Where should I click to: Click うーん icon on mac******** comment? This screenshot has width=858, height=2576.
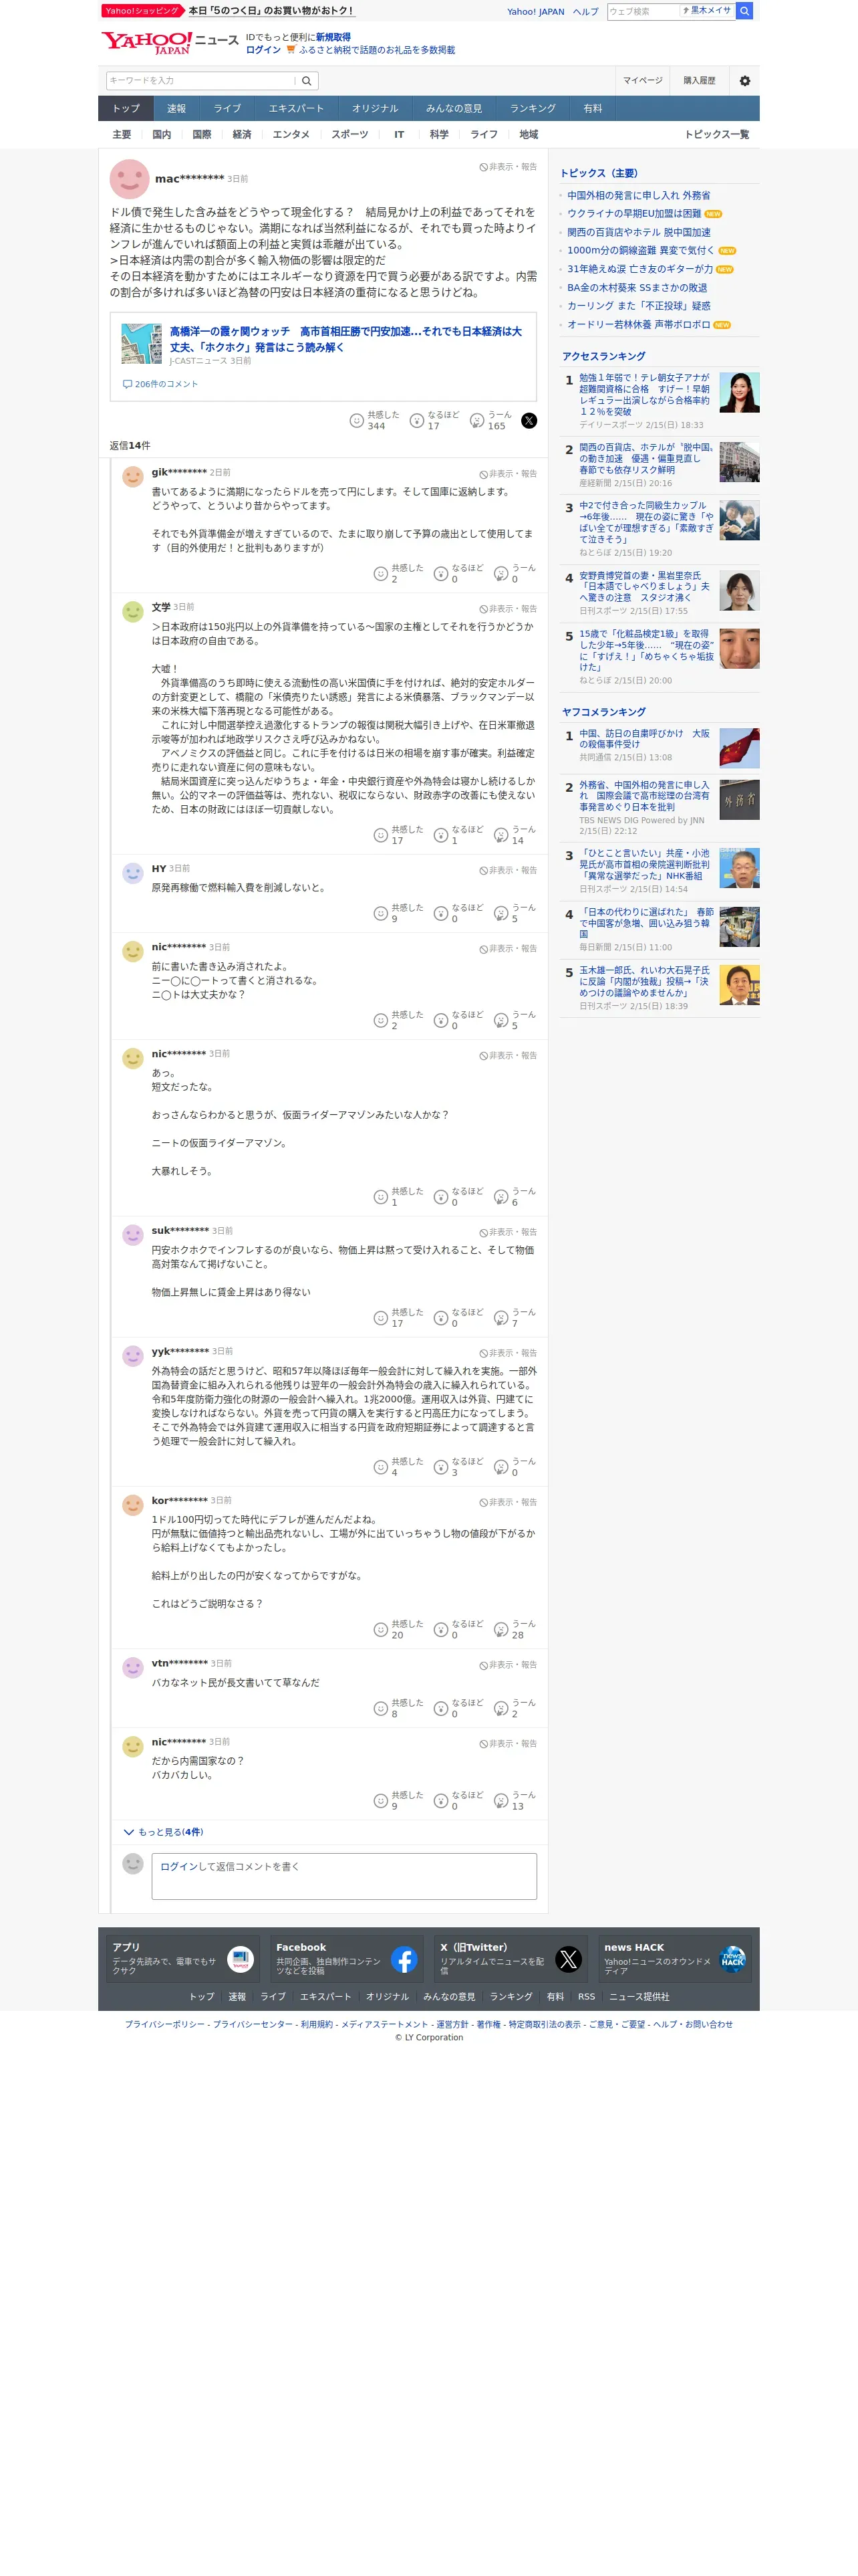[x=476, y=421]
